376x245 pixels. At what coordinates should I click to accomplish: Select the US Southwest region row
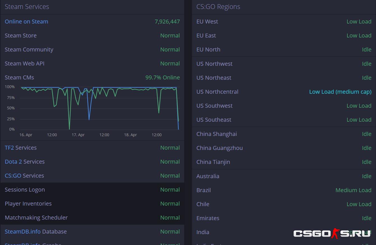pyautogui.click(x=284, y=106)
